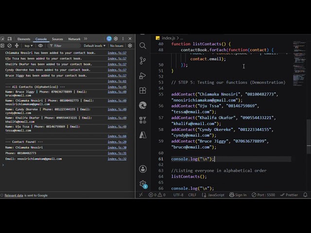
Task: Change the UTF-8 encoding status item
Action: pyautogui.click(x=178, y=195)
